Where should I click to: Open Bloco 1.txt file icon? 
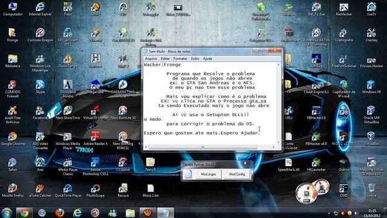pos(151,191)
